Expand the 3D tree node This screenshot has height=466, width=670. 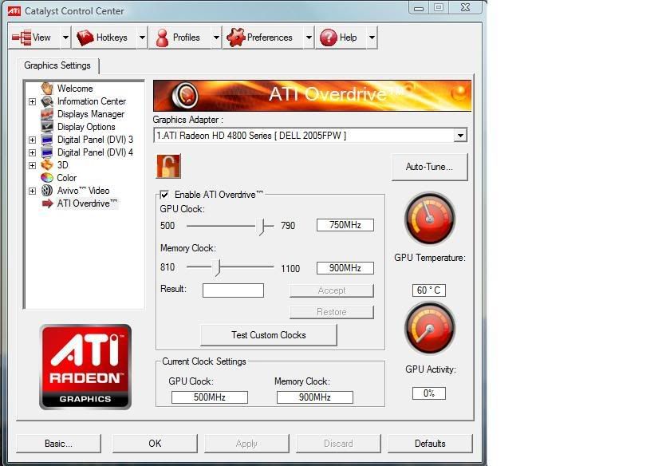32,165
